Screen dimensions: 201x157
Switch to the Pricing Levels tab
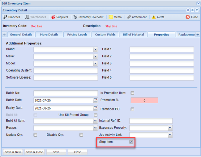coord(77,35)
